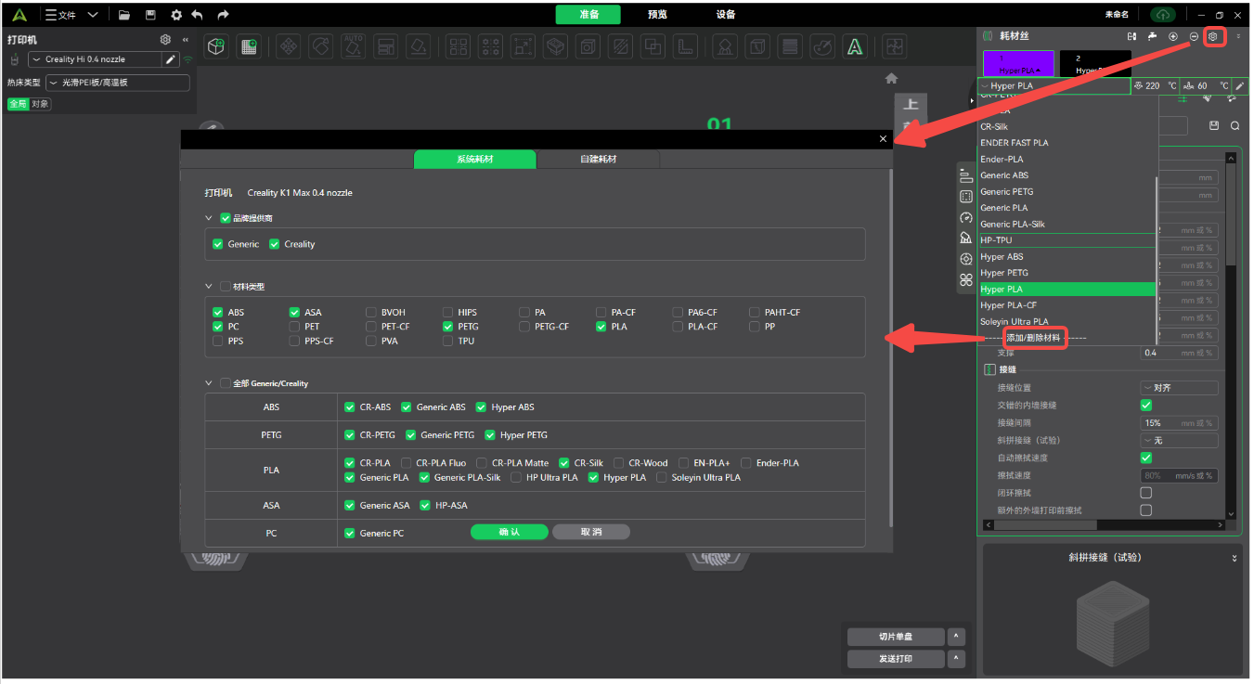Image resolution: width=1254 pixels, height=684 pixels.
Task: Switch to the 预览 preview tab
Action: click(x=657, y=15)
